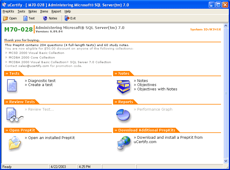230x170 pixels.
Task: Click the Test label in the toolbar
Action: [x=32, y=19]
